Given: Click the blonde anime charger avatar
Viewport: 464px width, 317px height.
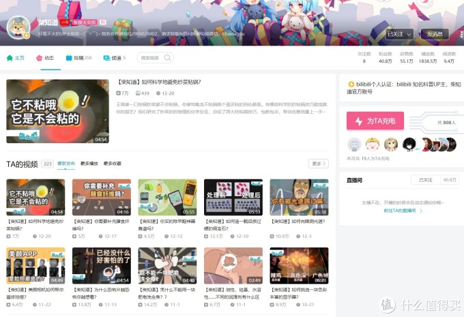Looking at the screenshot, I should 391,145.
